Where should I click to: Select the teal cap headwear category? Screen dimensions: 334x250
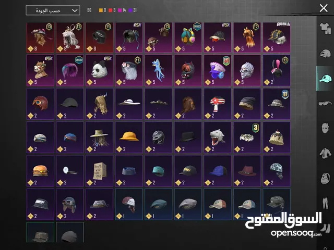point(325,79)
